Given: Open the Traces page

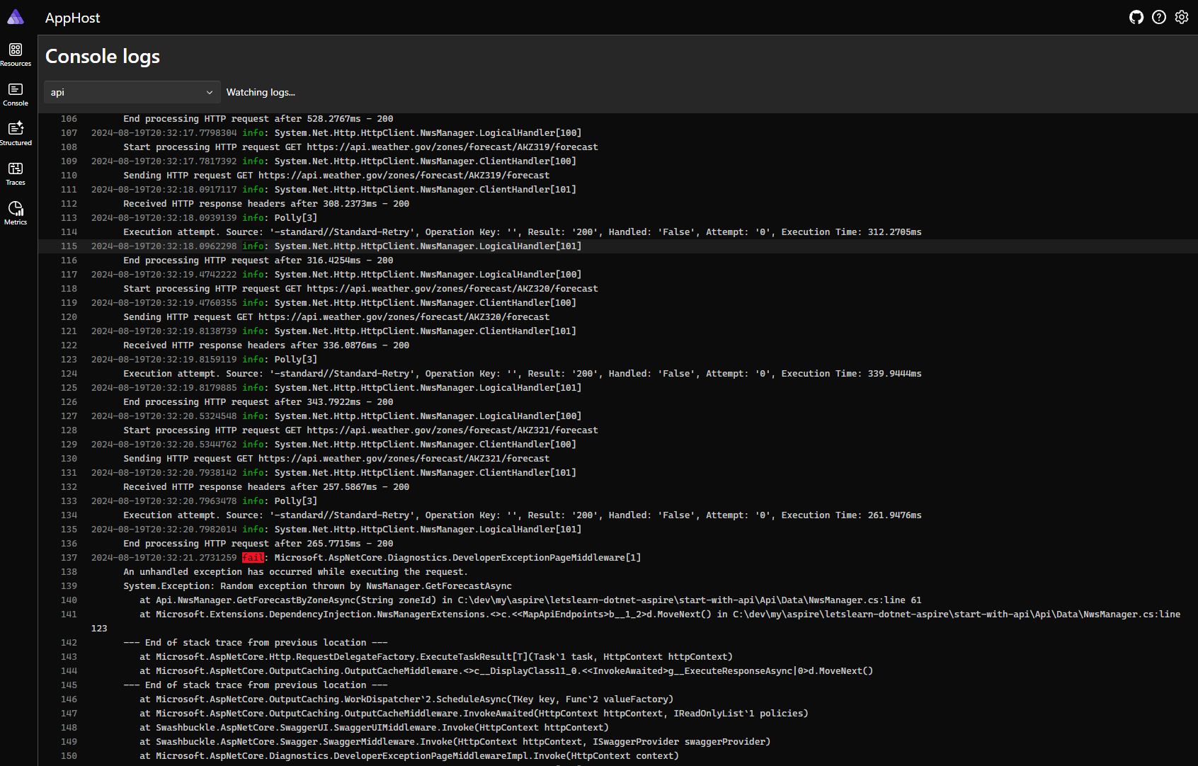Looking at the screenshot, I should [16, 173].
